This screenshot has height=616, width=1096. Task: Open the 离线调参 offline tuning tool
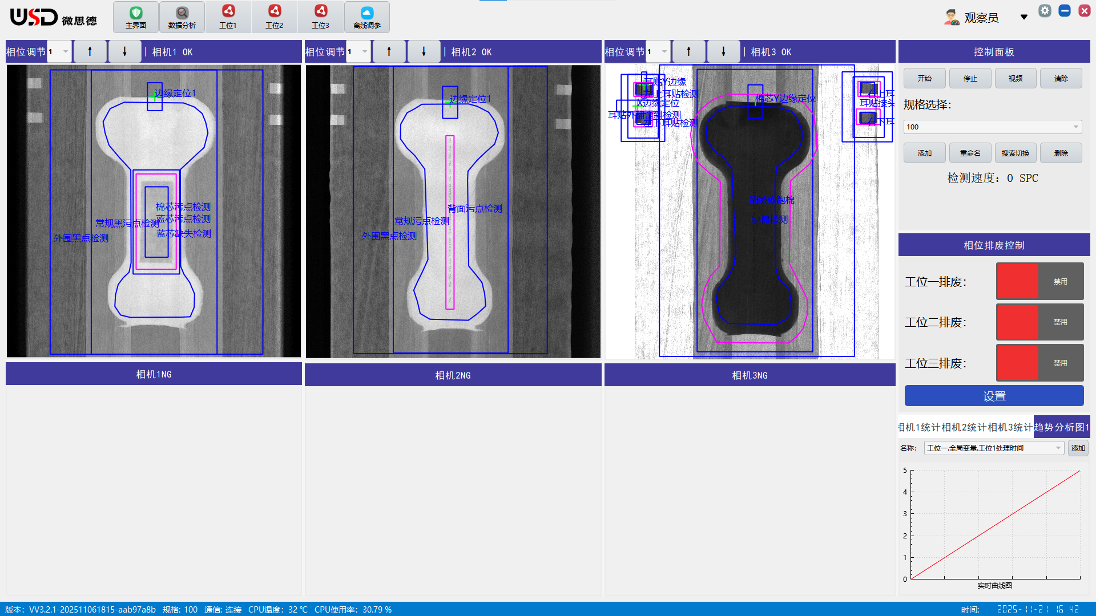367,17
